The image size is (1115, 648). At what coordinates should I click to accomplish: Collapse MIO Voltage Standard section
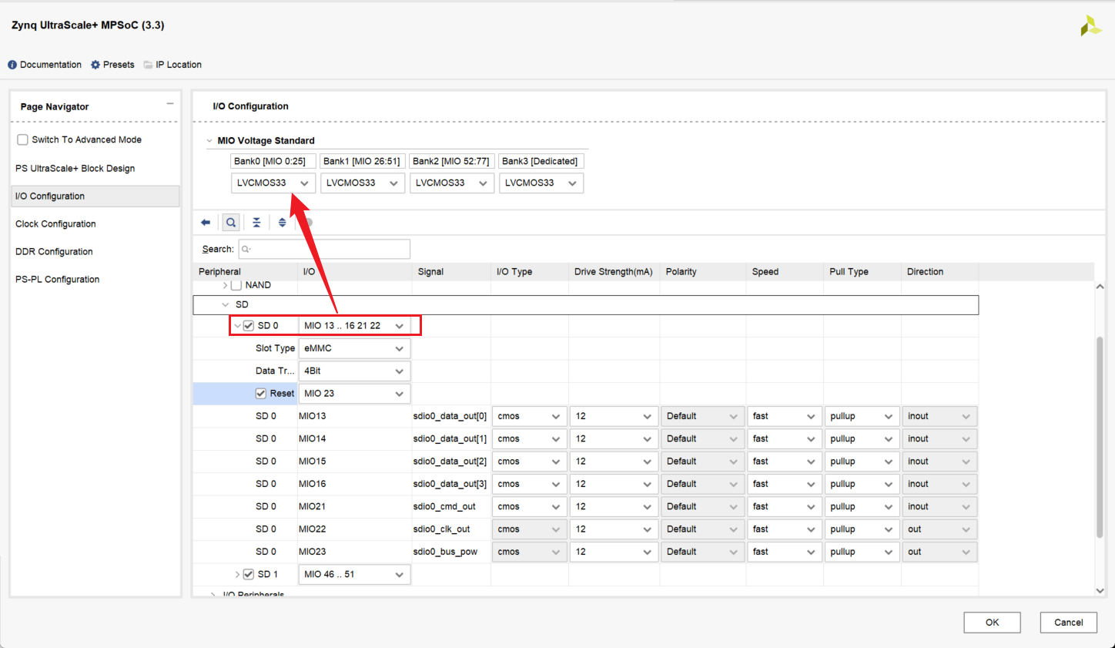click(x=209, y=141)
